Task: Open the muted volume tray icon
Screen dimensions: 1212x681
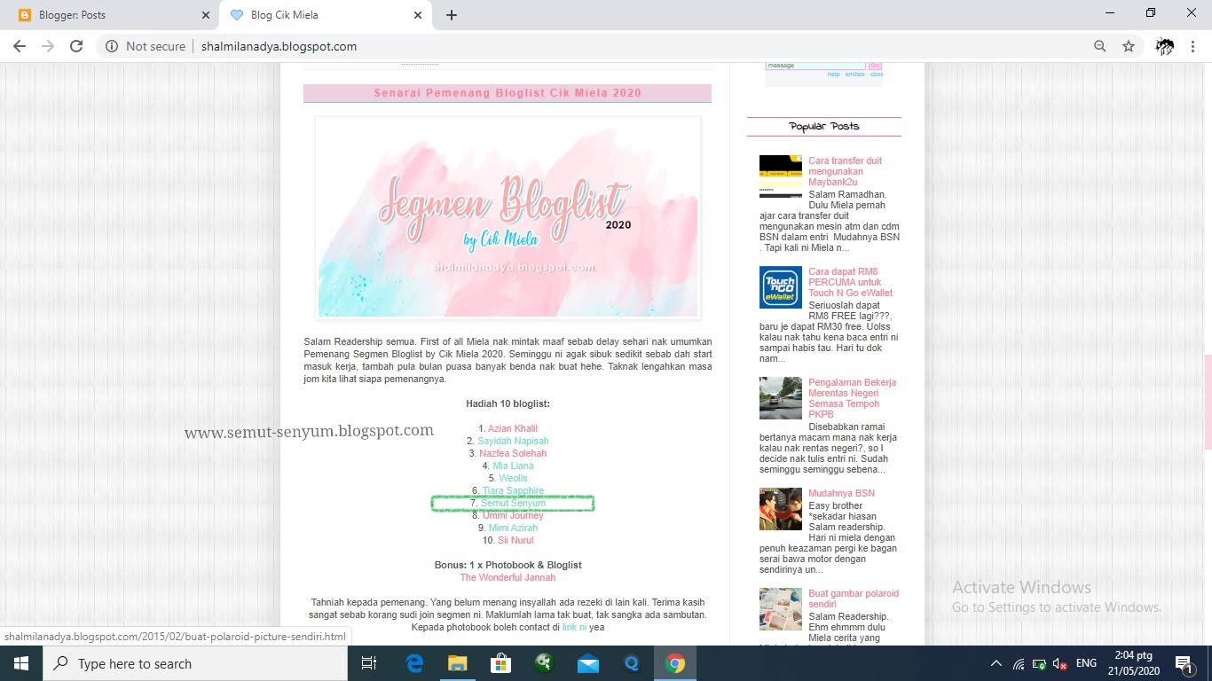Action: click(x=1059, y=663)
